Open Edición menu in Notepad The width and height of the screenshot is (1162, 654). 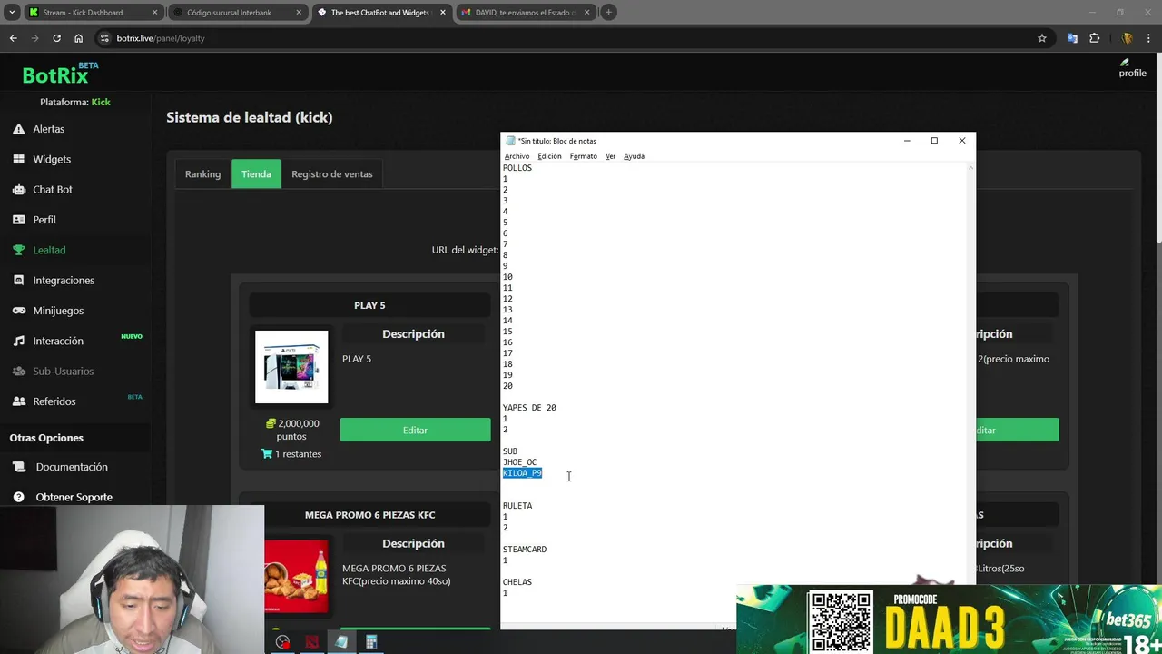[549, 156]
